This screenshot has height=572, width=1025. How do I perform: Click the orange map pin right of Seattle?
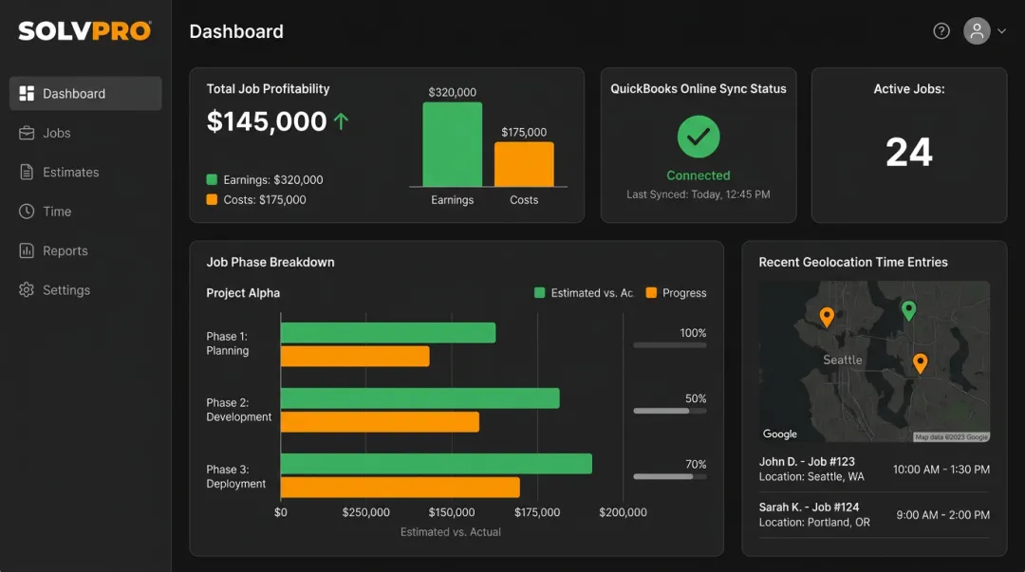click(x=920, y=362)
